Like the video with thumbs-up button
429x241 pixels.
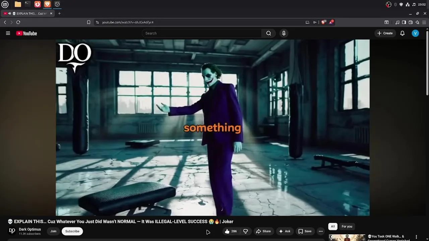(231, 231)
